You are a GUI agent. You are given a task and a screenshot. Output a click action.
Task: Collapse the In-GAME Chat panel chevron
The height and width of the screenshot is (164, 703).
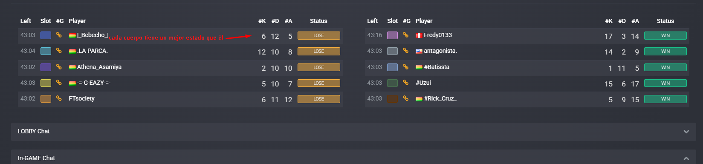(686, 158)
